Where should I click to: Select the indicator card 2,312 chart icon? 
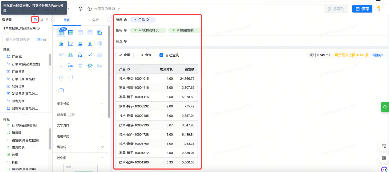(x=70, y=66)
